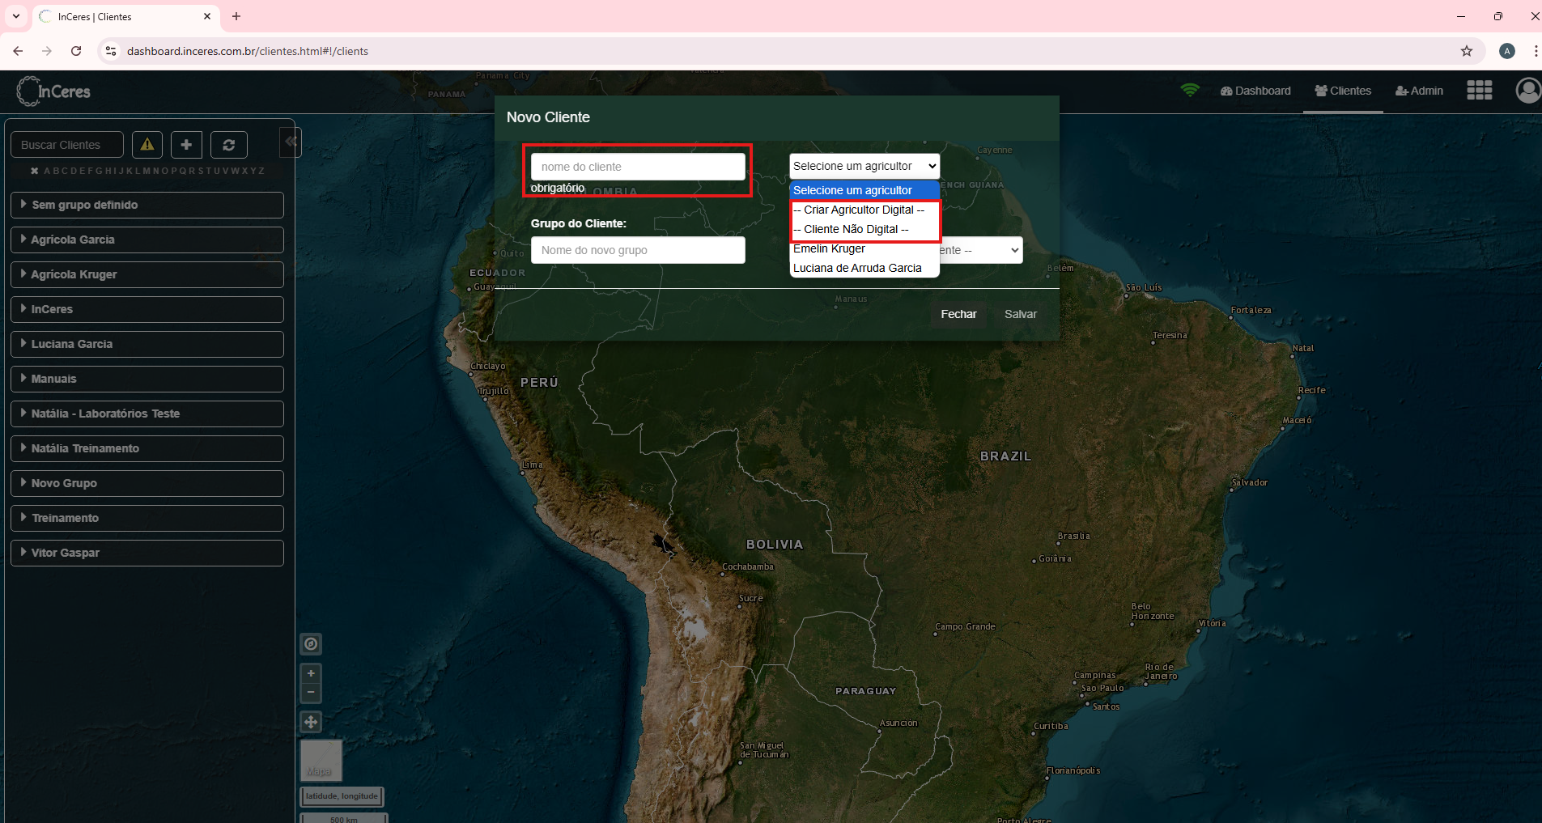This screenshot has height=823, width=1542.
Task: Choose Criar Agricultor Digital option
Action: [864, 210]
